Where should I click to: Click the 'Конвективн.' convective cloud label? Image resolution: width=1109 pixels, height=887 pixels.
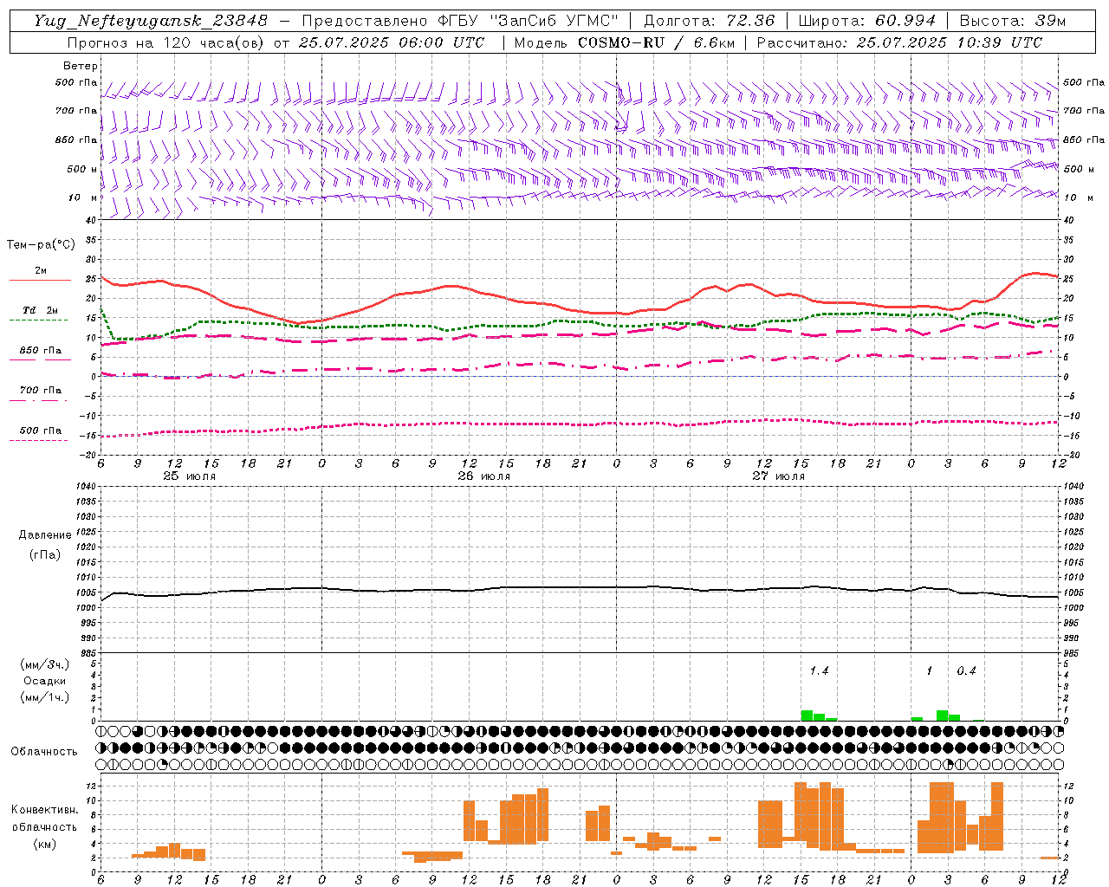pos(44,810)
